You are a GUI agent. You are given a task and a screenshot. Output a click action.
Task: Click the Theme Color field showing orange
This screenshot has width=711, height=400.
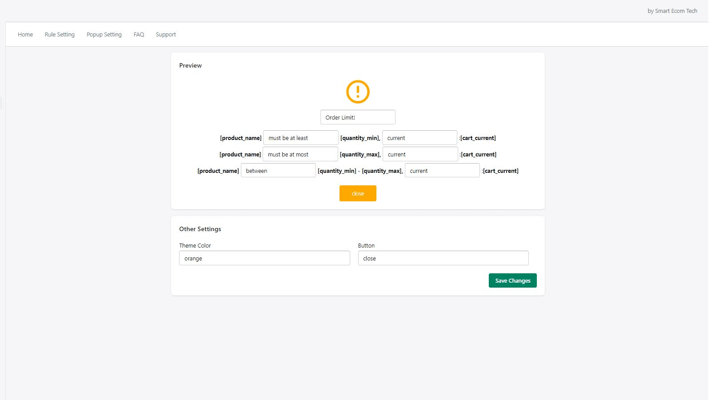coord(264,258)
